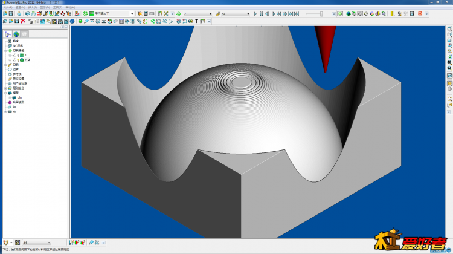Image resolution: width=453 pixels, height=254 pixels.
Task: Click the Block definition cube icon
Action: coord(27,13)
